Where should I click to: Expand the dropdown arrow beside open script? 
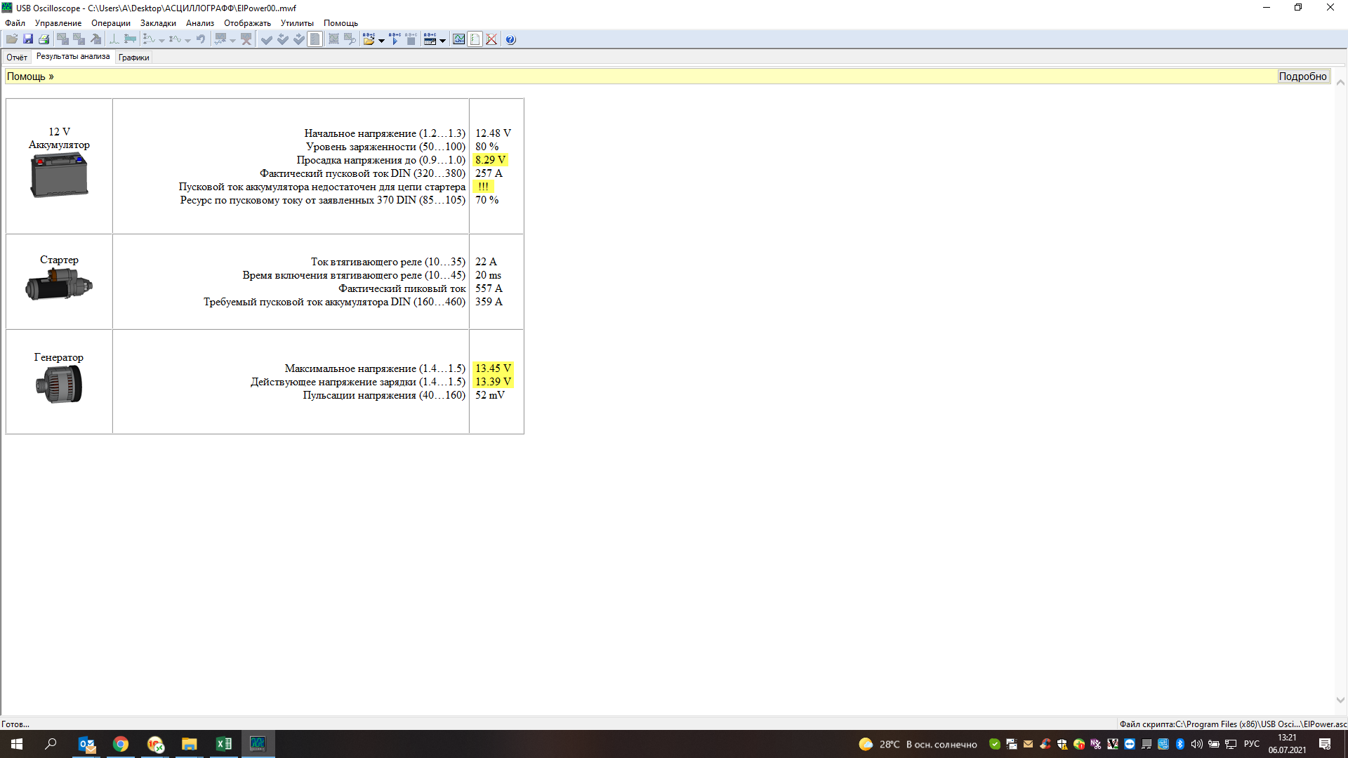[381, 40]
